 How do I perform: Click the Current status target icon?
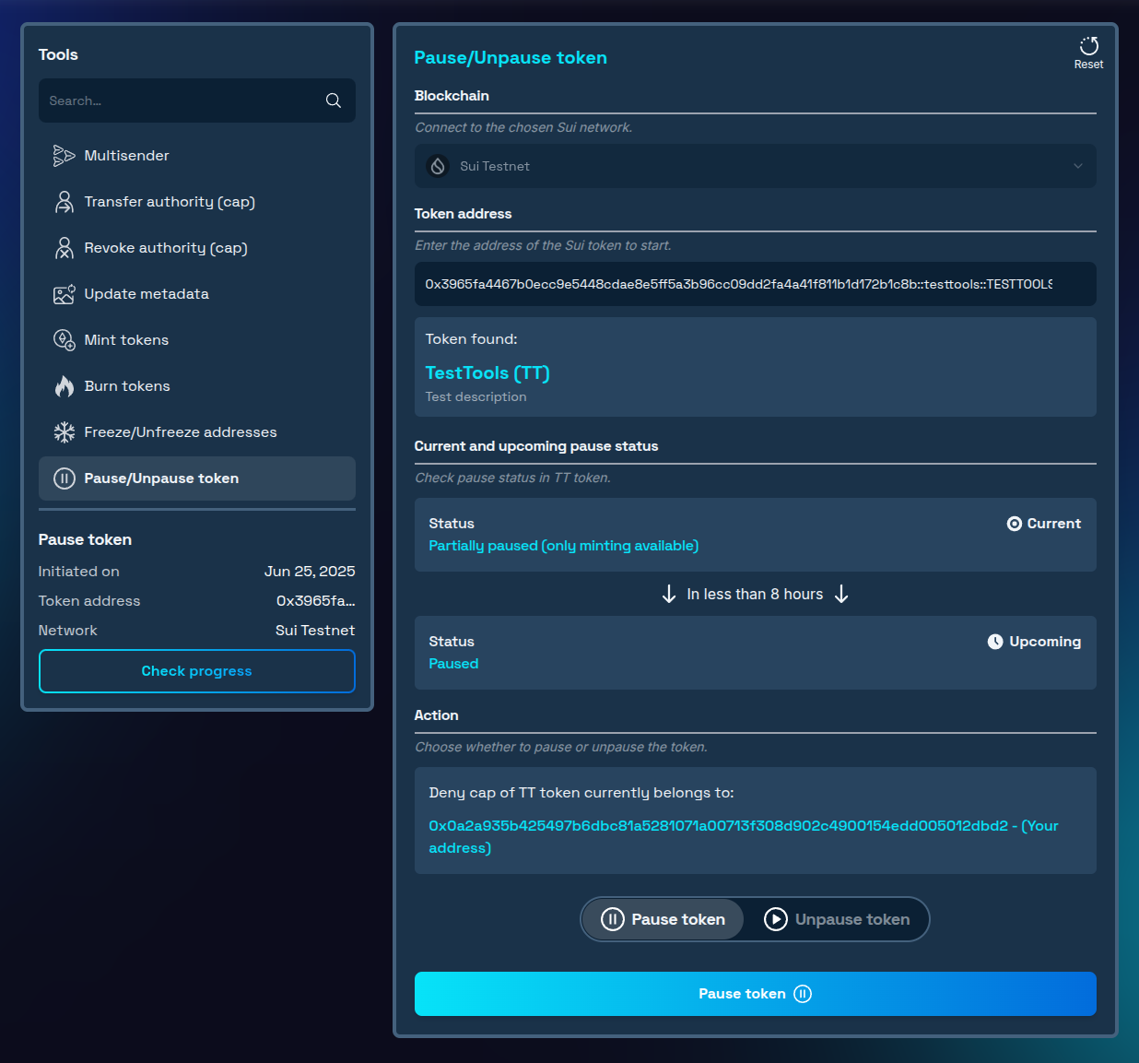click(x=1014, y=524)
